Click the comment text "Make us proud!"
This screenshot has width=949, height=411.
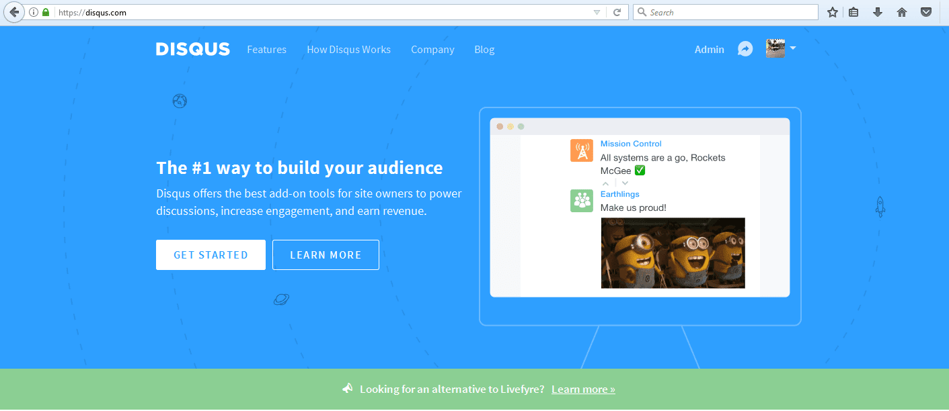(x=634, y=208)
